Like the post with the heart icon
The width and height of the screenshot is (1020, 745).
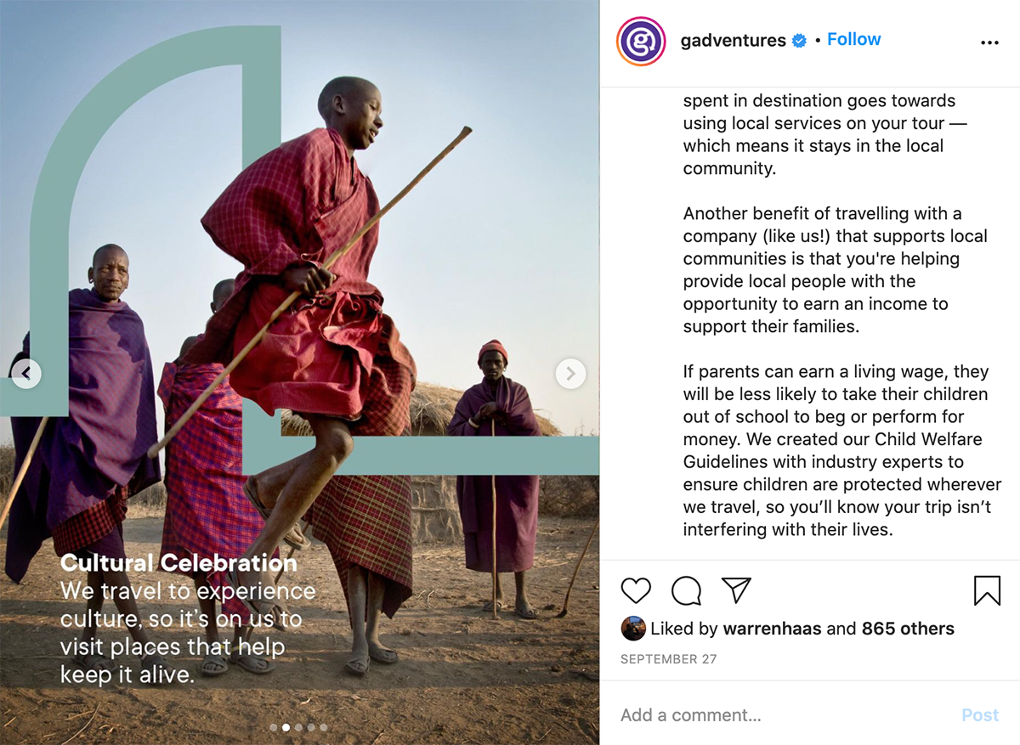[636, 590]
